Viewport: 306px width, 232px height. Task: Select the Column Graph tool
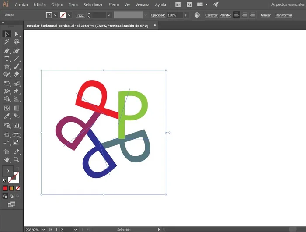click(17, 125)
